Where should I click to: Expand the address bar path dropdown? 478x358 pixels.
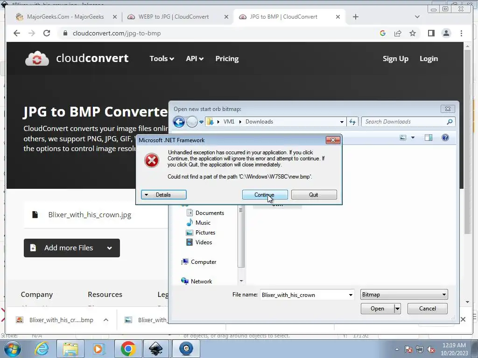click(342, 122)
